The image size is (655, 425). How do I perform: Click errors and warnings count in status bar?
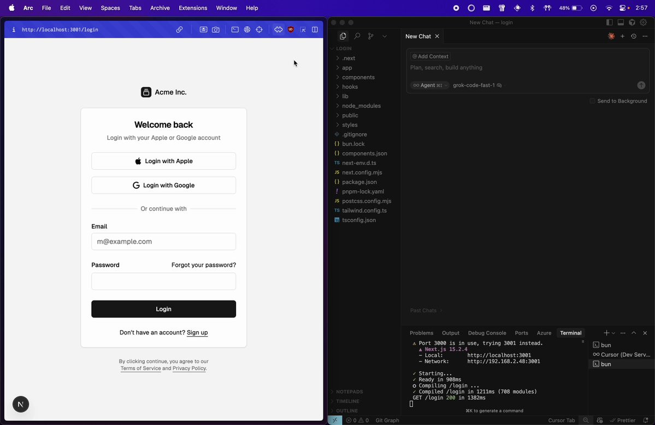[x=357, y=421]
